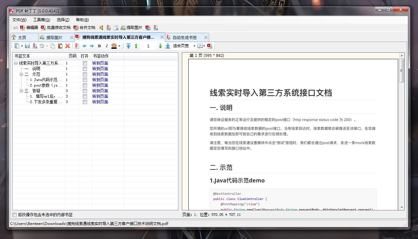Viewport: 418px width, 239px height.
Task: Click the page-export icon left of 提取图片
Action: click(x=116, y=28)
